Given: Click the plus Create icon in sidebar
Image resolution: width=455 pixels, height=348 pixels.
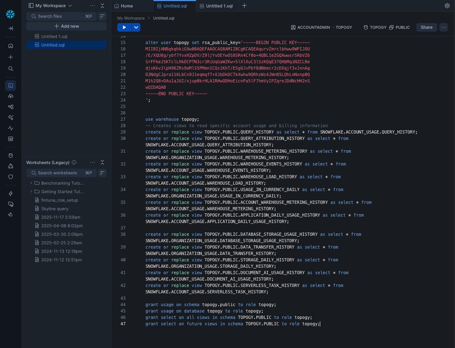Looking at the screenshot, I should point(11,57).
